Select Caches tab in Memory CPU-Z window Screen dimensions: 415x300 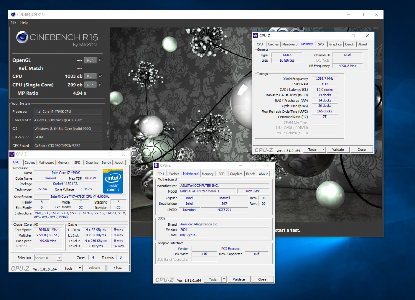(273, 44)
